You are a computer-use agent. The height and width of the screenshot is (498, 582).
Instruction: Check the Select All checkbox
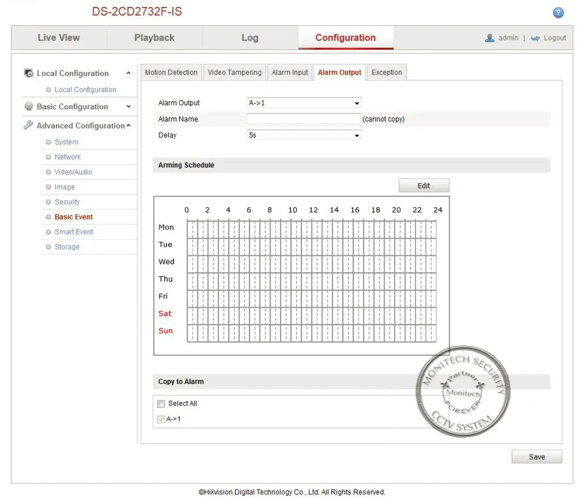[161, 404]
